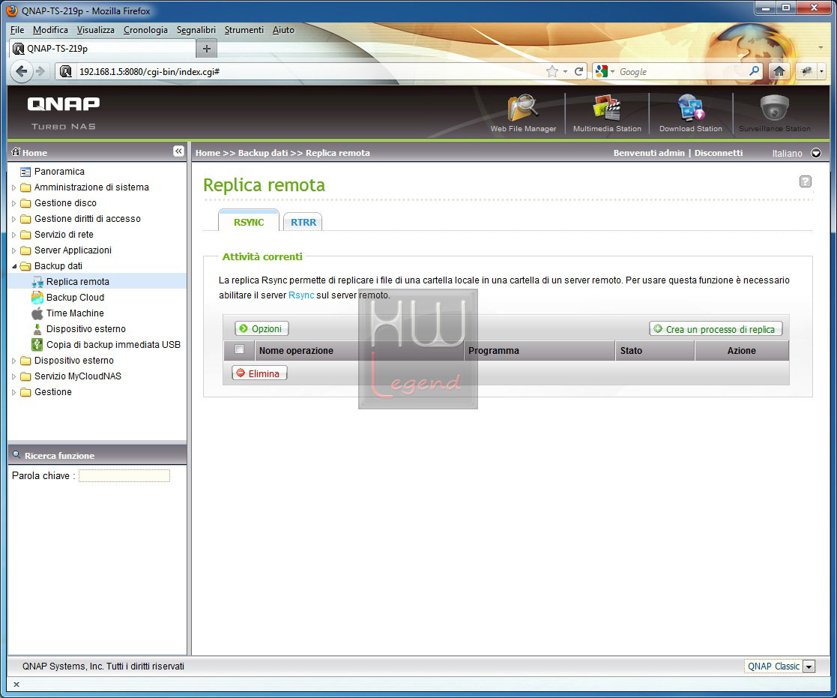Click Crea un processo di replica
Image resolution: width=837 pixels, height=698 pixels.
pyautogui.click(x=716, y=329)
